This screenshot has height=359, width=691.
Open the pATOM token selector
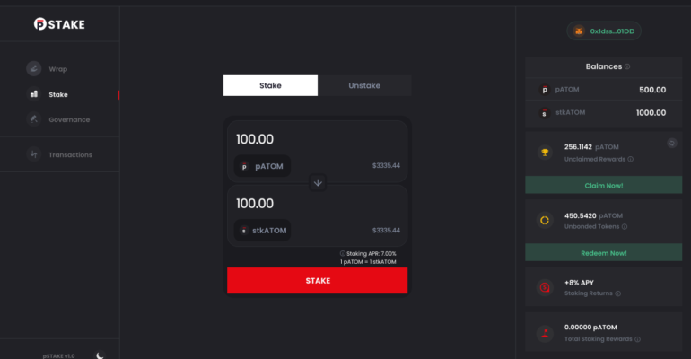pos(262,166)
